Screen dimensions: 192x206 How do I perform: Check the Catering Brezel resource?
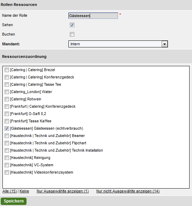point(7,70)
